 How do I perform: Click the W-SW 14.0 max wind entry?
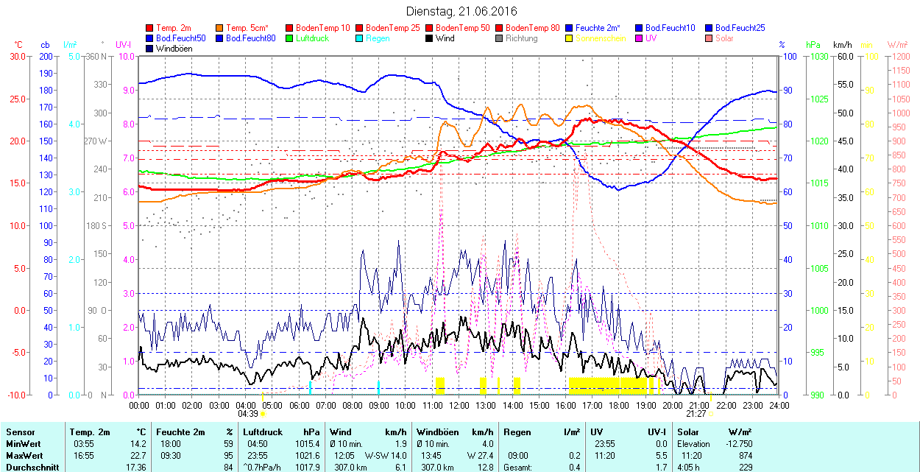[x=386, y=455]
